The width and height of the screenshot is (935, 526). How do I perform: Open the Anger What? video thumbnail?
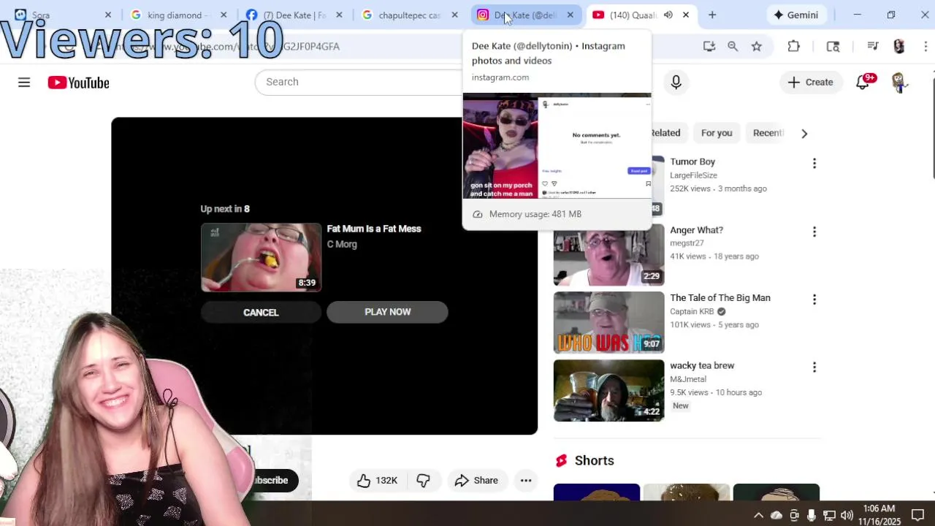(x=608, y=255)
